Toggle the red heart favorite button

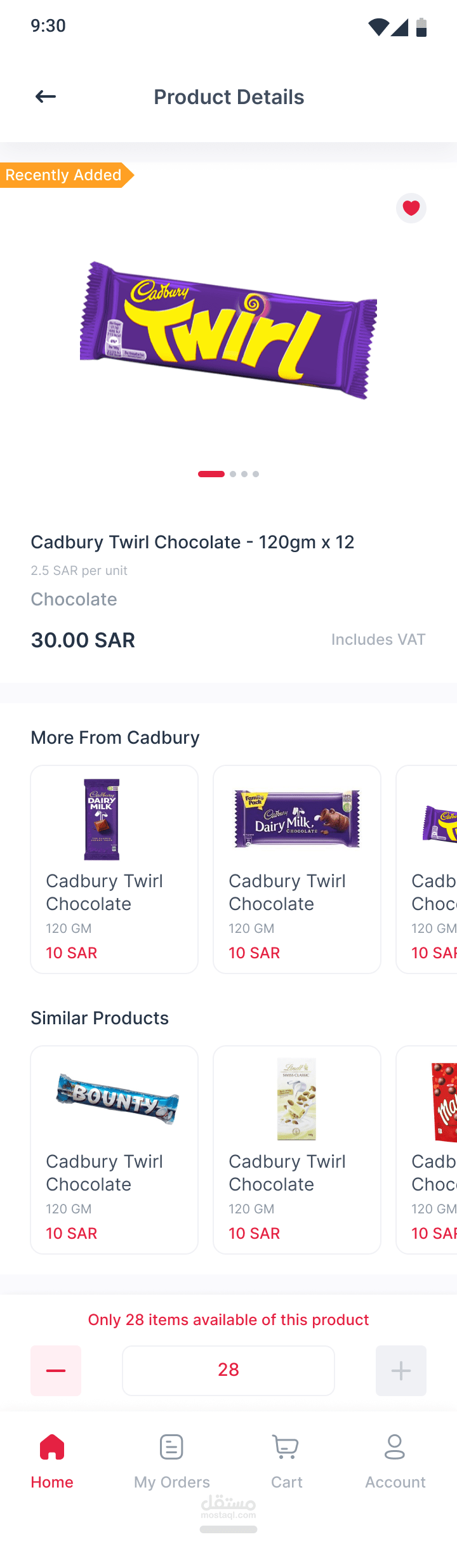click(411, 208)
